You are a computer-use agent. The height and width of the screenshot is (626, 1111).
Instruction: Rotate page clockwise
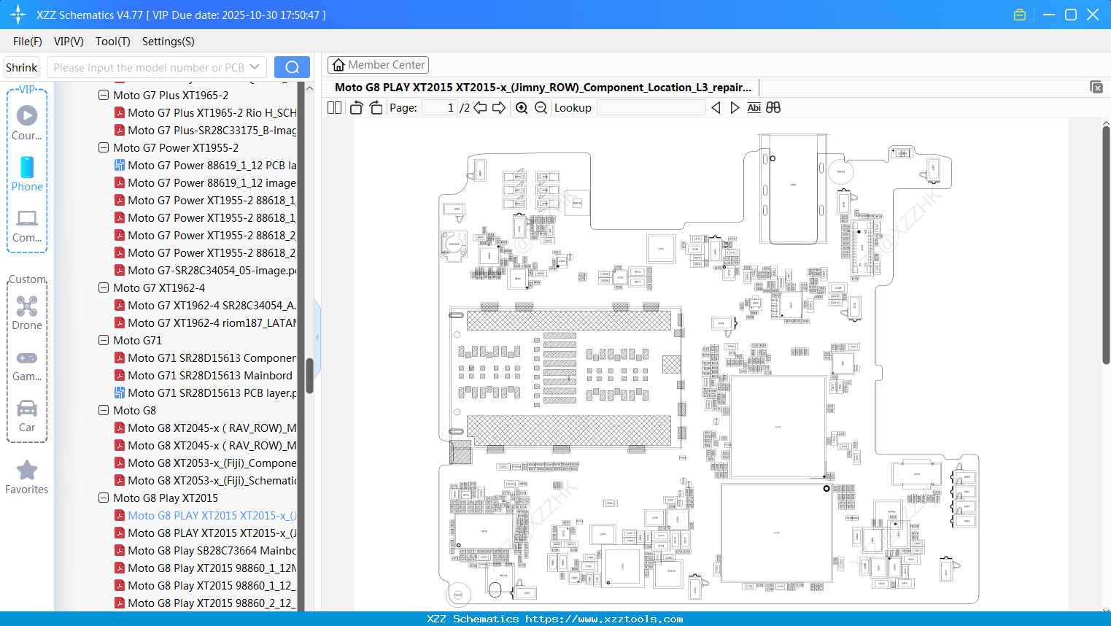376,108
